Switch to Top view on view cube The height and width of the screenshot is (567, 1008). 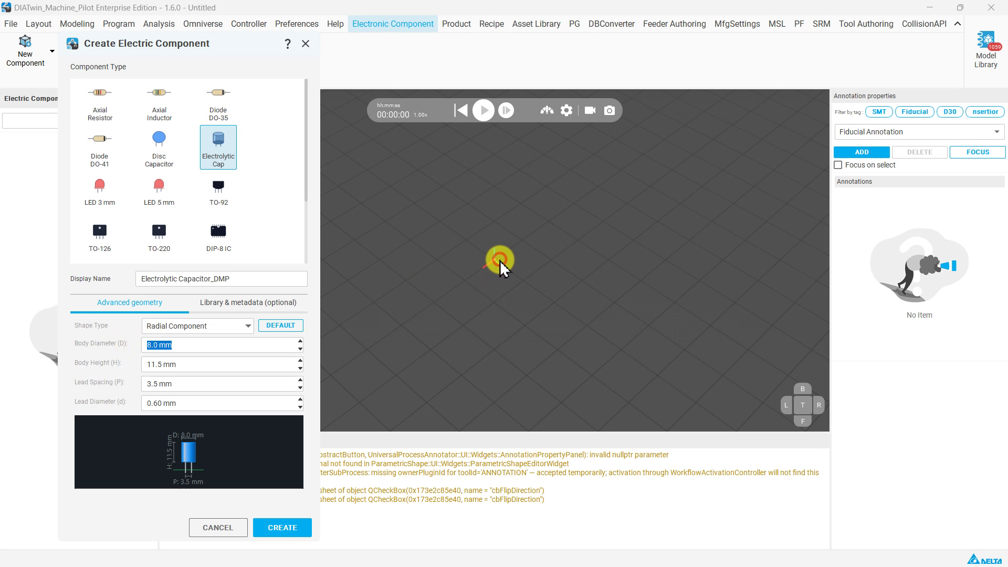(x=803, y=405)
